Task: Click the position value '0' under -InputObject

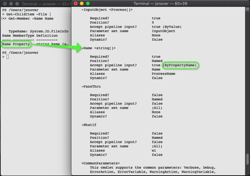Action: [153, 22]
